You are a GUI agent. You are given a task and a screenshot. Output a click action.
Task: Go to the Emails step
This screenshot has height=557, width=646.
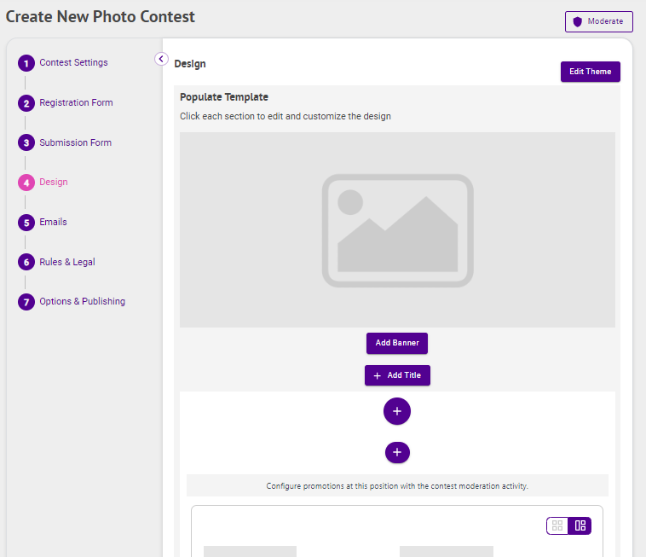[x=53, y=222]
